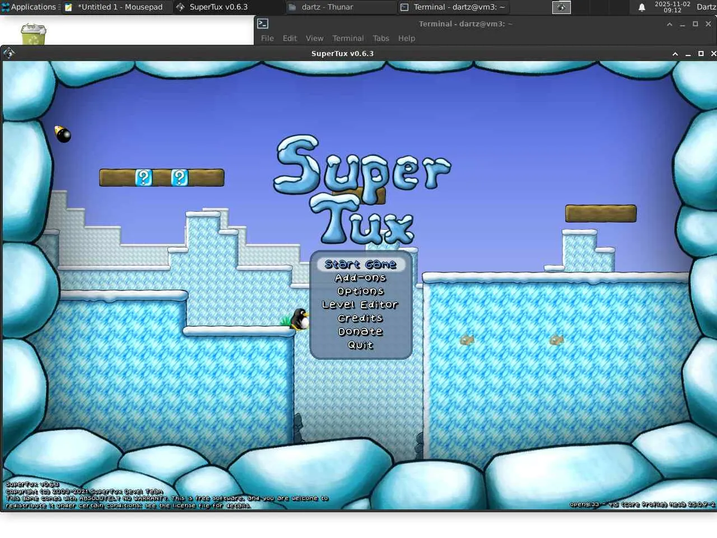
Task: Open the Terminal menu in the Terminal window
Action: click(x=348, y=38)
